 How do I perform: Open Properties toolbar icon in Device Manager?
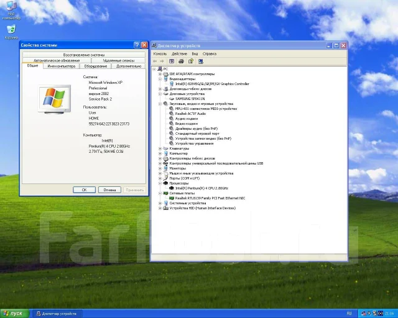point(191,61)
